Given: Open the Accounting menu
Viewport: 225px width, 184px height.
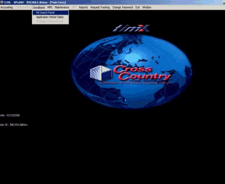Looking at the screenshot, I should 7,7.
